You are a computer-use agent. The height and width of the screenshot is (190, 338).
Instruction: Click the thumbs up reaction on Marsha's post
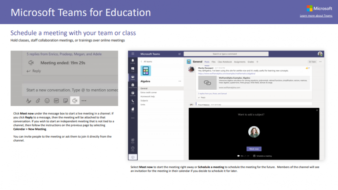click(x=307, y=68)
